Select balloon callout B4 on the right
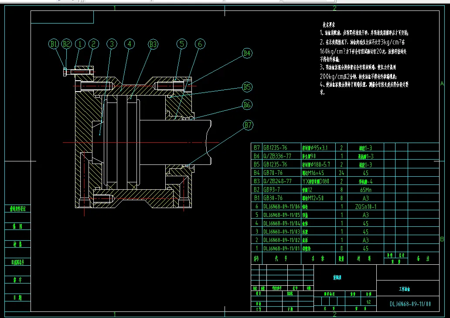The height and width of the screenshot is (318, 450). tap(248, 53)
